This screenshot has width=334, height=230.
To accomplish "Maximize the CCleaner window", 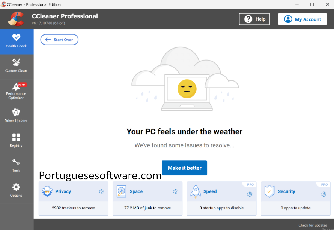I will [x=312, y=4].
